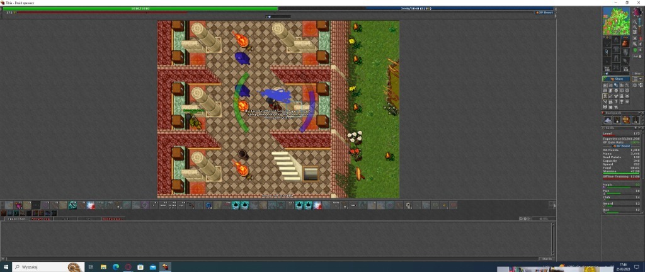Center the minimap on the player
Image resolution: width=645 pixels, height=272 pixels.
tap(635, 31)
